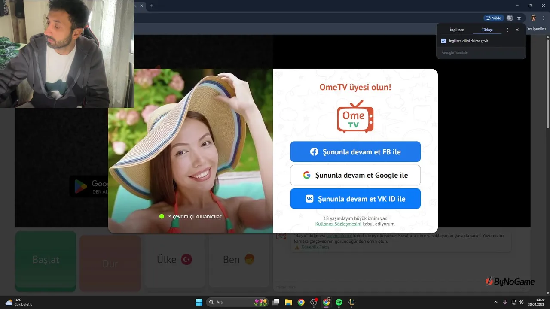Open the Güvenlik Takibi link
Image resolution: width=550 pixels, height=309 pixels.
315,247
